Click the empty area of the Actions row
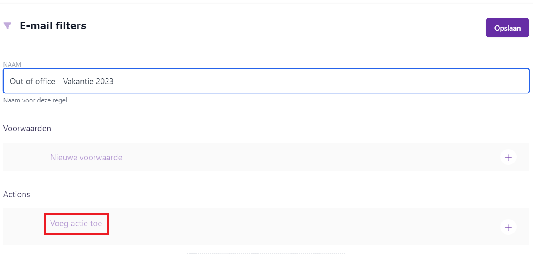The image size is (533, 256). (287, 227)
